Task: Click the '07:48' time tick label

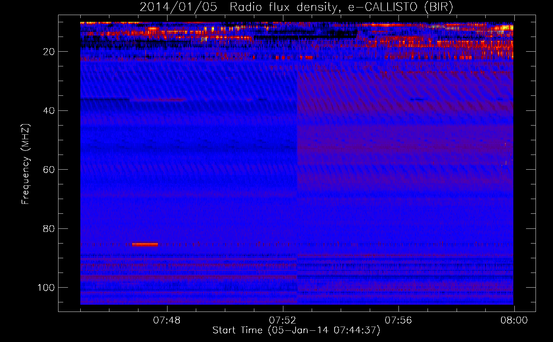Action: (x=167, y=320)
